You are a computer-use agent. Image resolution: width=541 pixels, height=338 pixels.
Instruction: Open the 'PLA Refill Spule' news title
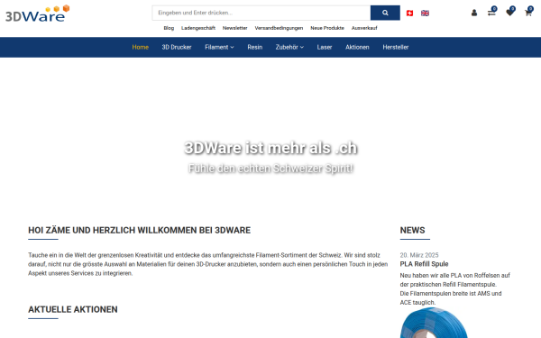pos(424,264)
